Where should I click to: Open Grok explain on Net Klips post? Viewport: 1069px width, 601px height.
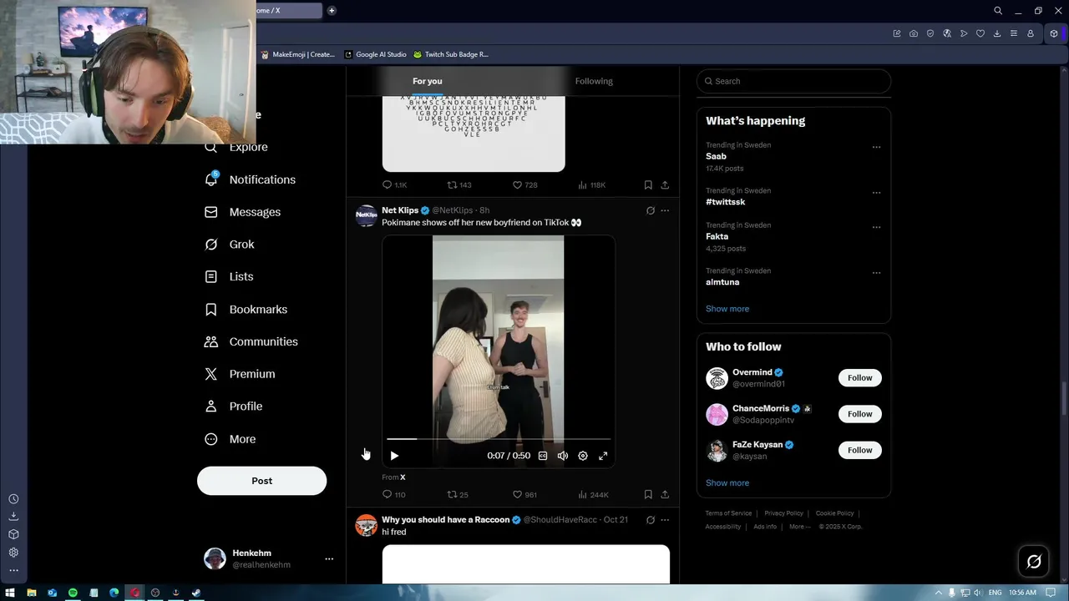(651, 210)
